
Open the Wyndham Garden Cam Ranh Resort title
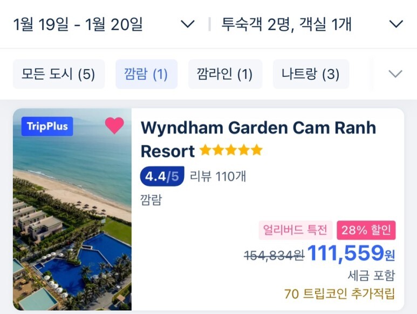(258, 139)
